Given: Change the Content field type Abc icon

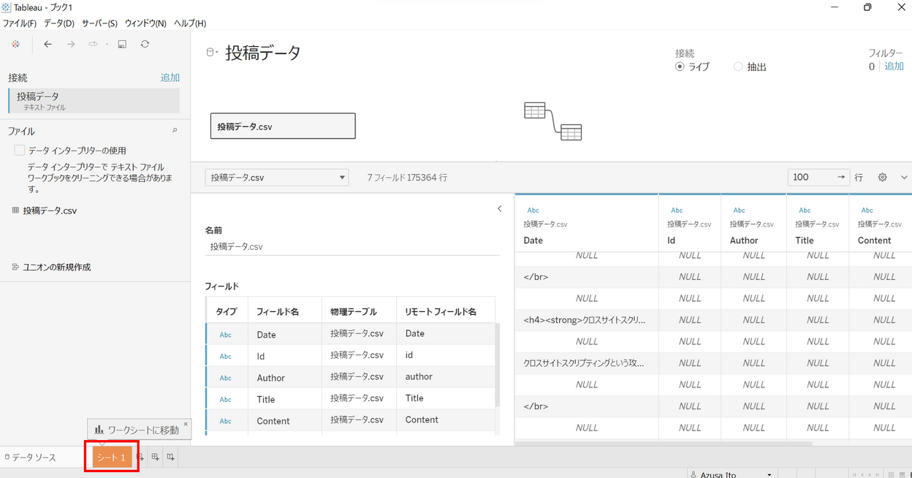Looking at the screenshot, I should [226, 421].
